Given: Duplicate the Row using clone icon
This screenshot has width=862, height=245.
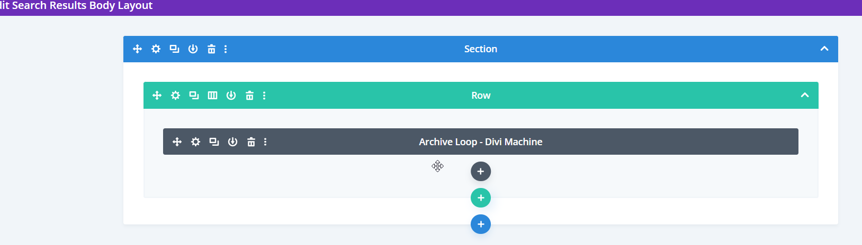Looking at the screenshot, I should pyautogui.click(x=194, y=96).
